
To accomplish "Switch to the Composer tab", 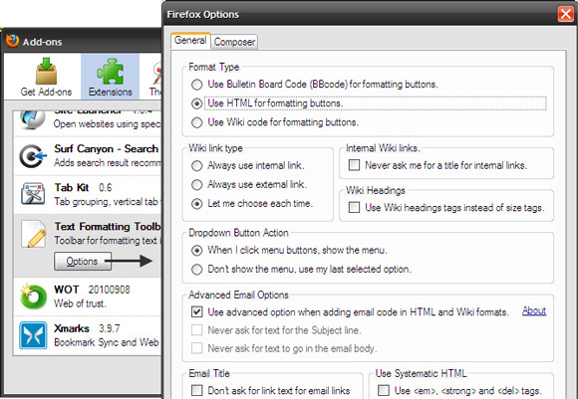I will [x=234, y=42].
